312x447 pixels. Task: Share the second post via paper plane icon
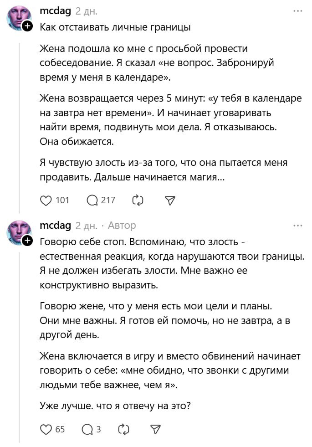coord(155,429)
